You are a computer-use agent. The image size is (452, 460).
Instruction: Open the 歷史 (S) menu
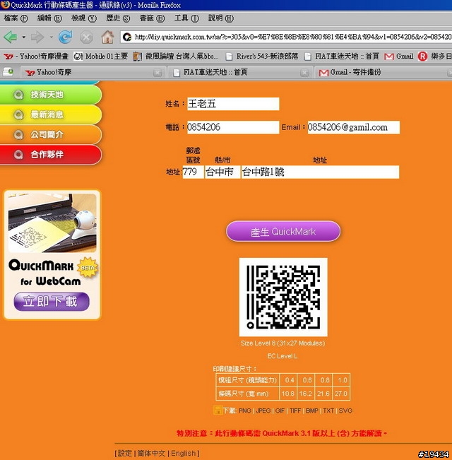click(118, 18)
